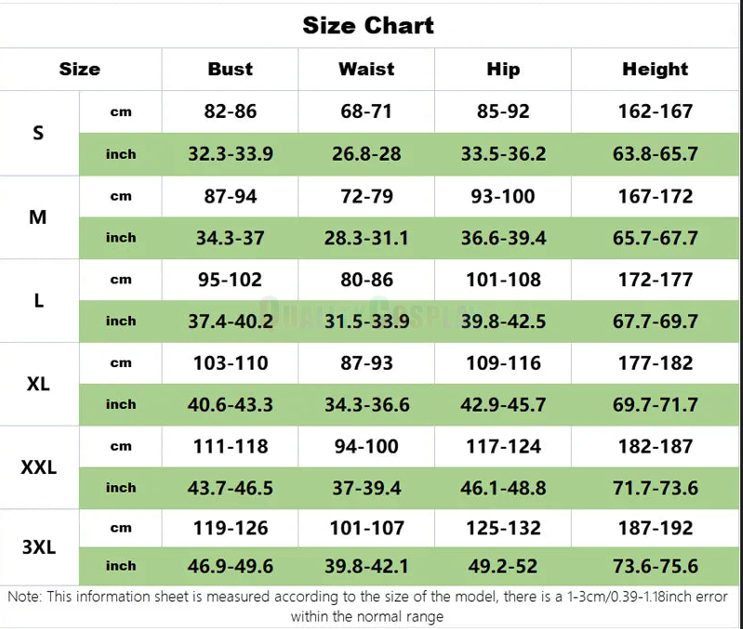Select hip value 101-108 cell

[503, 280]
